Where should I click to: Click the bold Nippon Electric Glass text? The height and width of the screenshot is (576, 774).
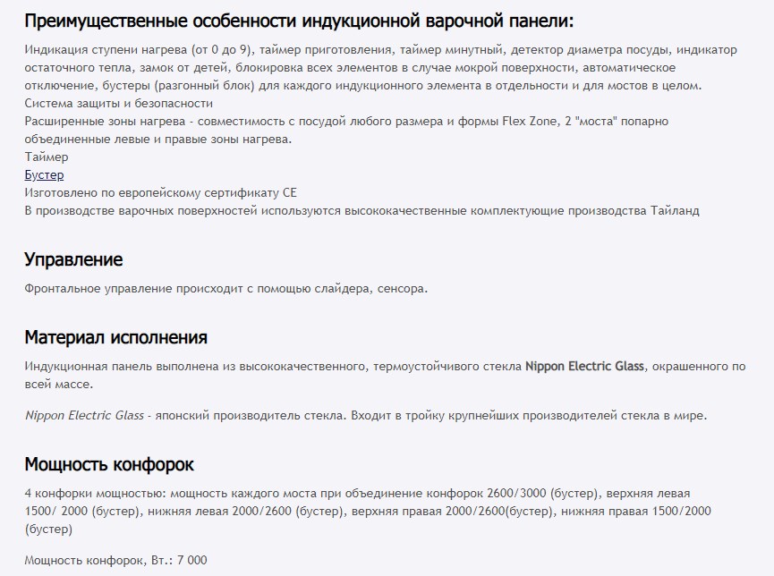583,366
